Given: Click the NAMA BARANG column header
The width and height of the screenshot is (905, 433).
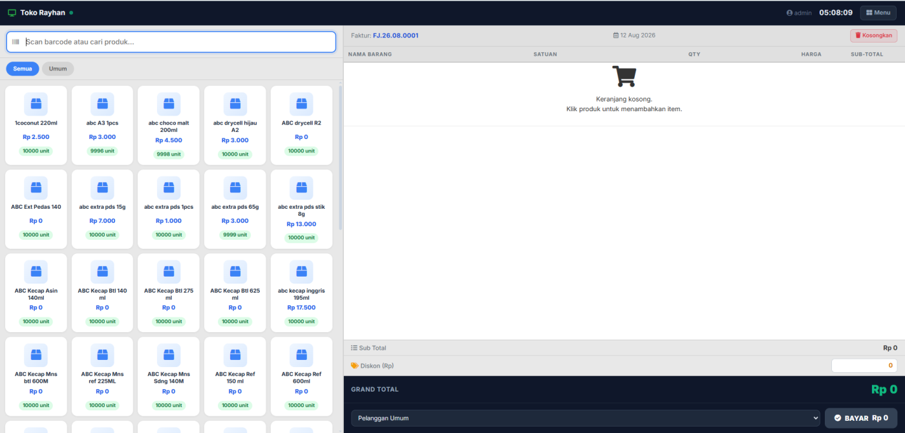Looking at the screenshot, I should 370,54.
